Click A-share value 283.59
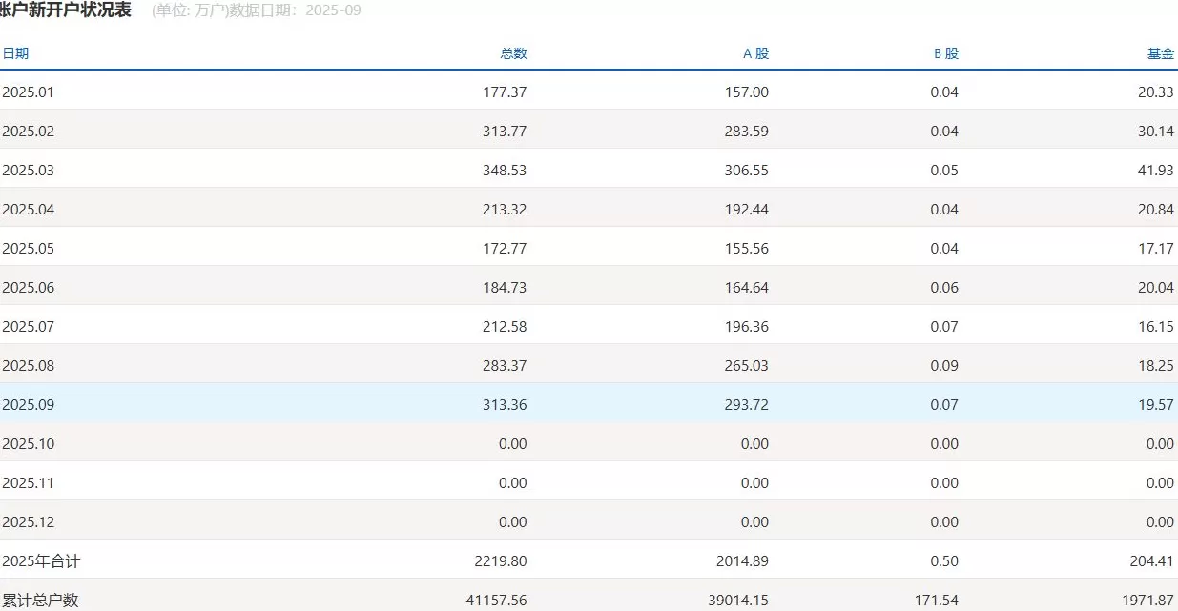1178x611 pixels. pos(746,132)
